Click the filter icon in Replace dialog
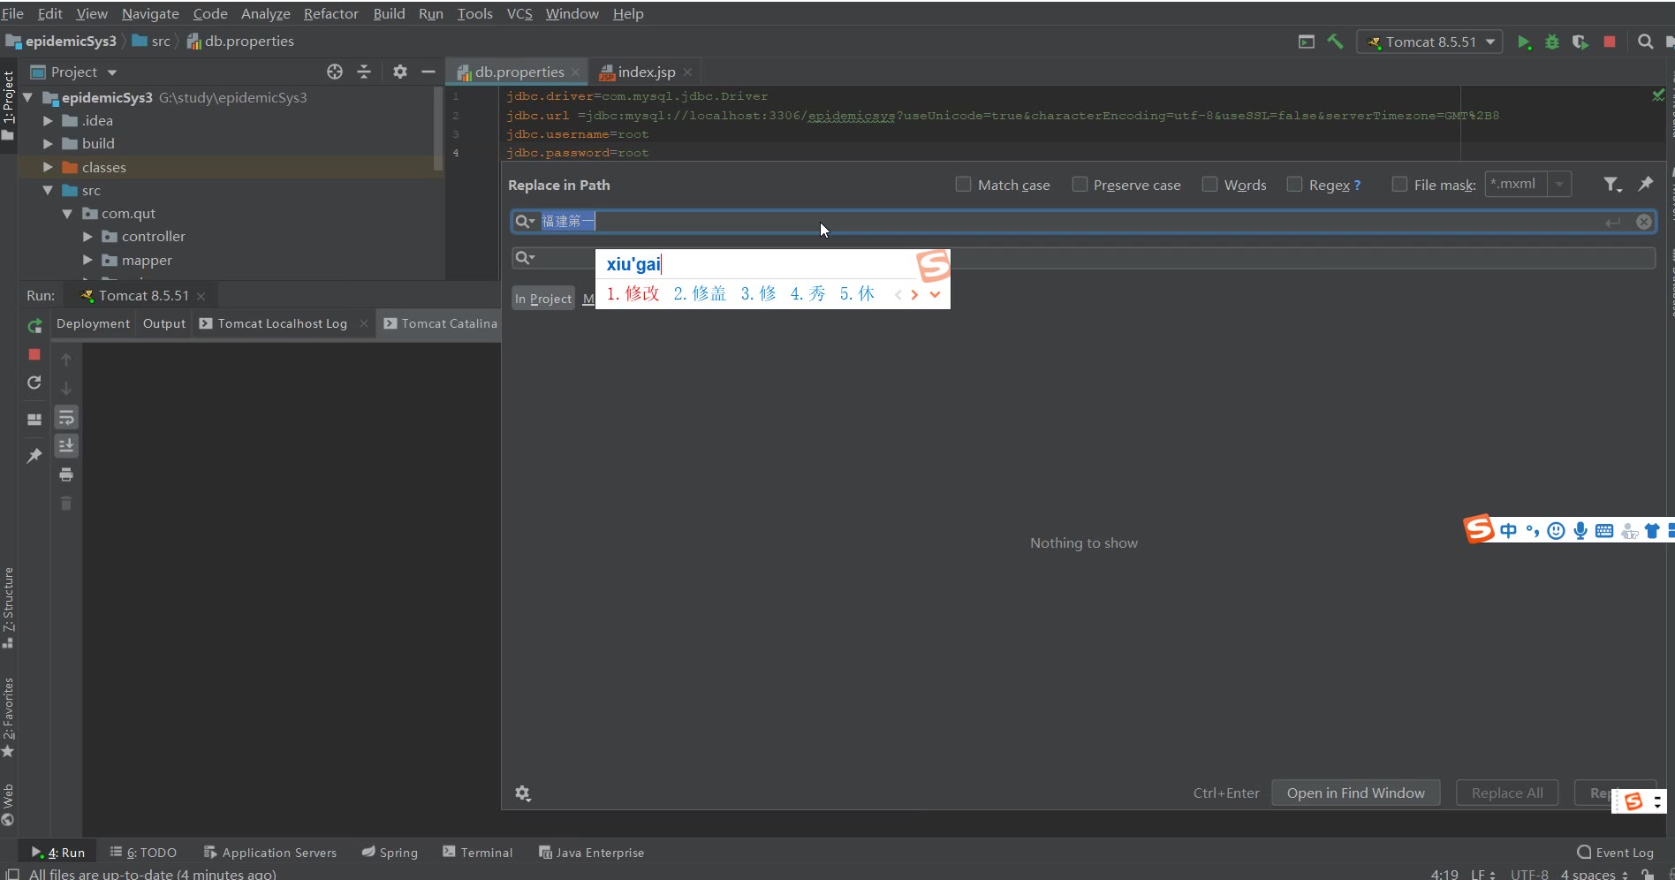The height and width of the screenshot is (880, 1675). tap(1611, 184)
